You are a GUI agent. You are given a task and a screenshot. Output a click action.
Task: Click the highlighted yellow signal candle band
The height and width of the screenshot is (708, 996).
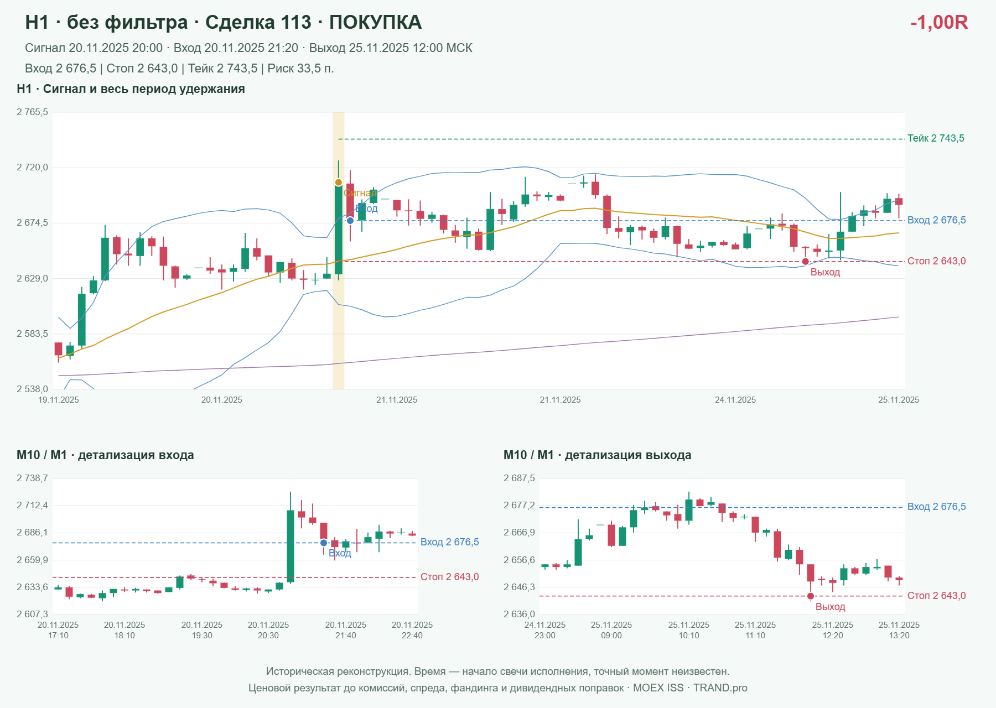tap(338, 251)
